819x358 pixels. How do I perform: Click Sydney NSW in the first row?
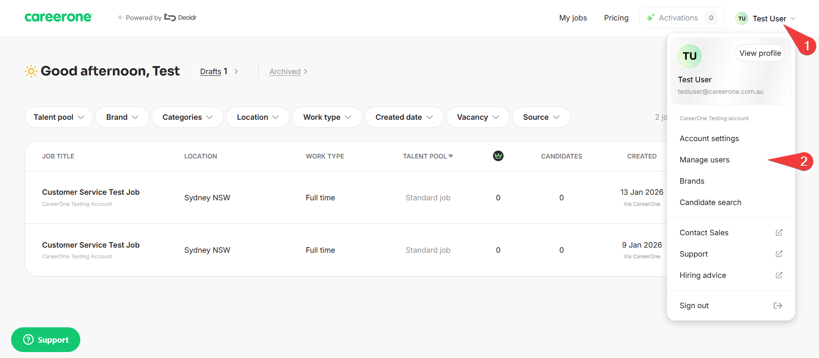pos(207,198)
